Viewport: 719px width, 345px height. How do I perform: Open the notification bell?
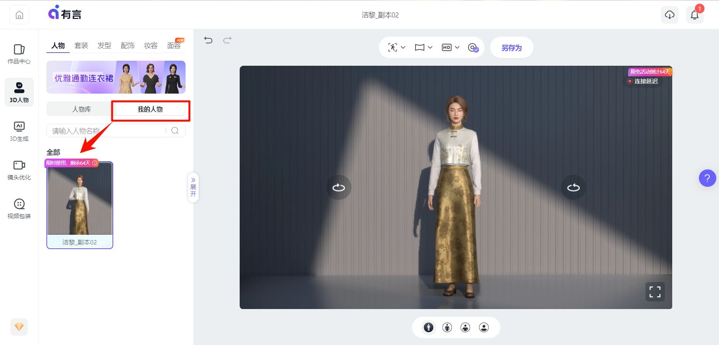point(695,15)
